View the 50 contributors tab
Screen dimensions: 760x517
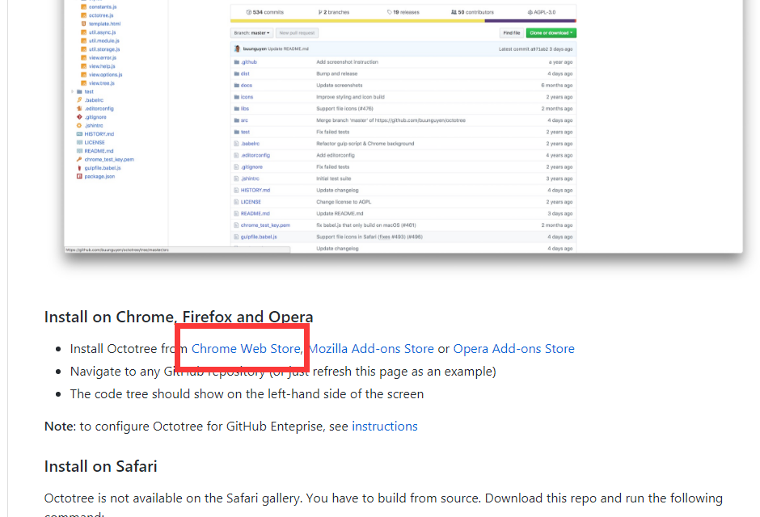pyautogui.click(x=472, y=12)
